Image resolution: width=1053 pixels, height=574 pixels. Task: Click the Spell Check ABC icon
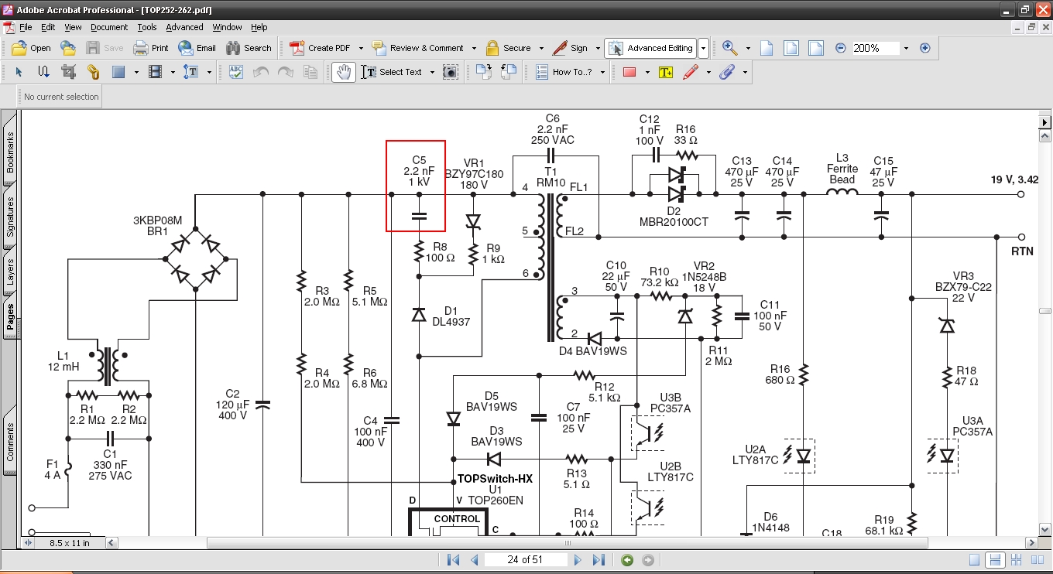tap(236, 72)
